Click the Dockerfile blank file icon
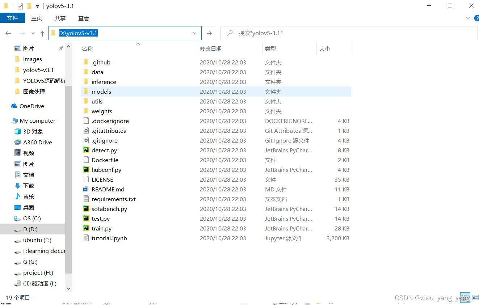Viewport: 479px width, 305px height. (x=86, y=160)
